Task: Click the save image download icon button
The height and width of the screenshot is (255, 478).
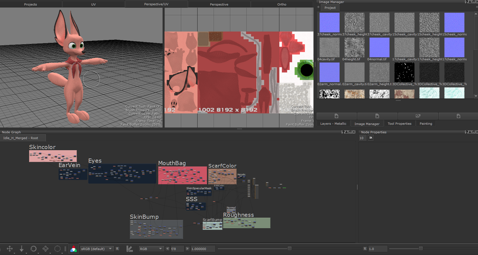Action: (458, 116)
